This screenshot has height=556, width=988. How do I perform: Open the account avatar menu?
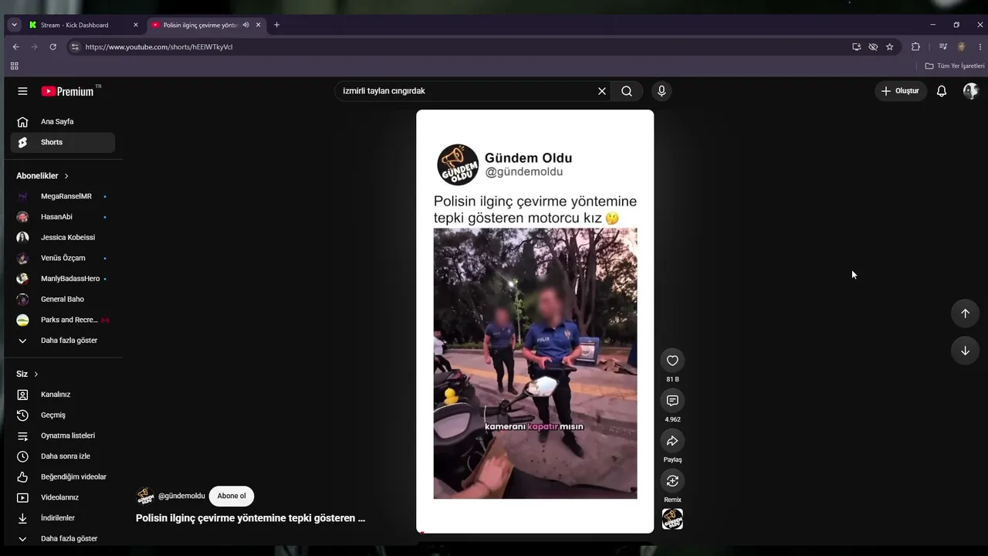coord(971,91)
